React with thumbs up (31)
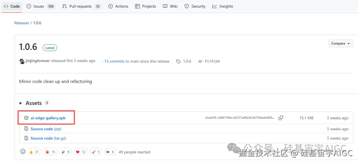358x163 pixels. click(34, 152)
